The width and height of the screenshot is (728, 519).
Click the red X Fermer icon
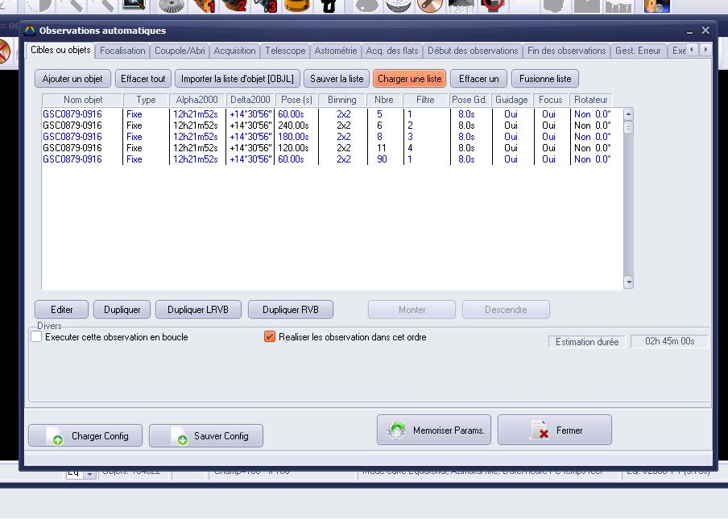point(540,430)
